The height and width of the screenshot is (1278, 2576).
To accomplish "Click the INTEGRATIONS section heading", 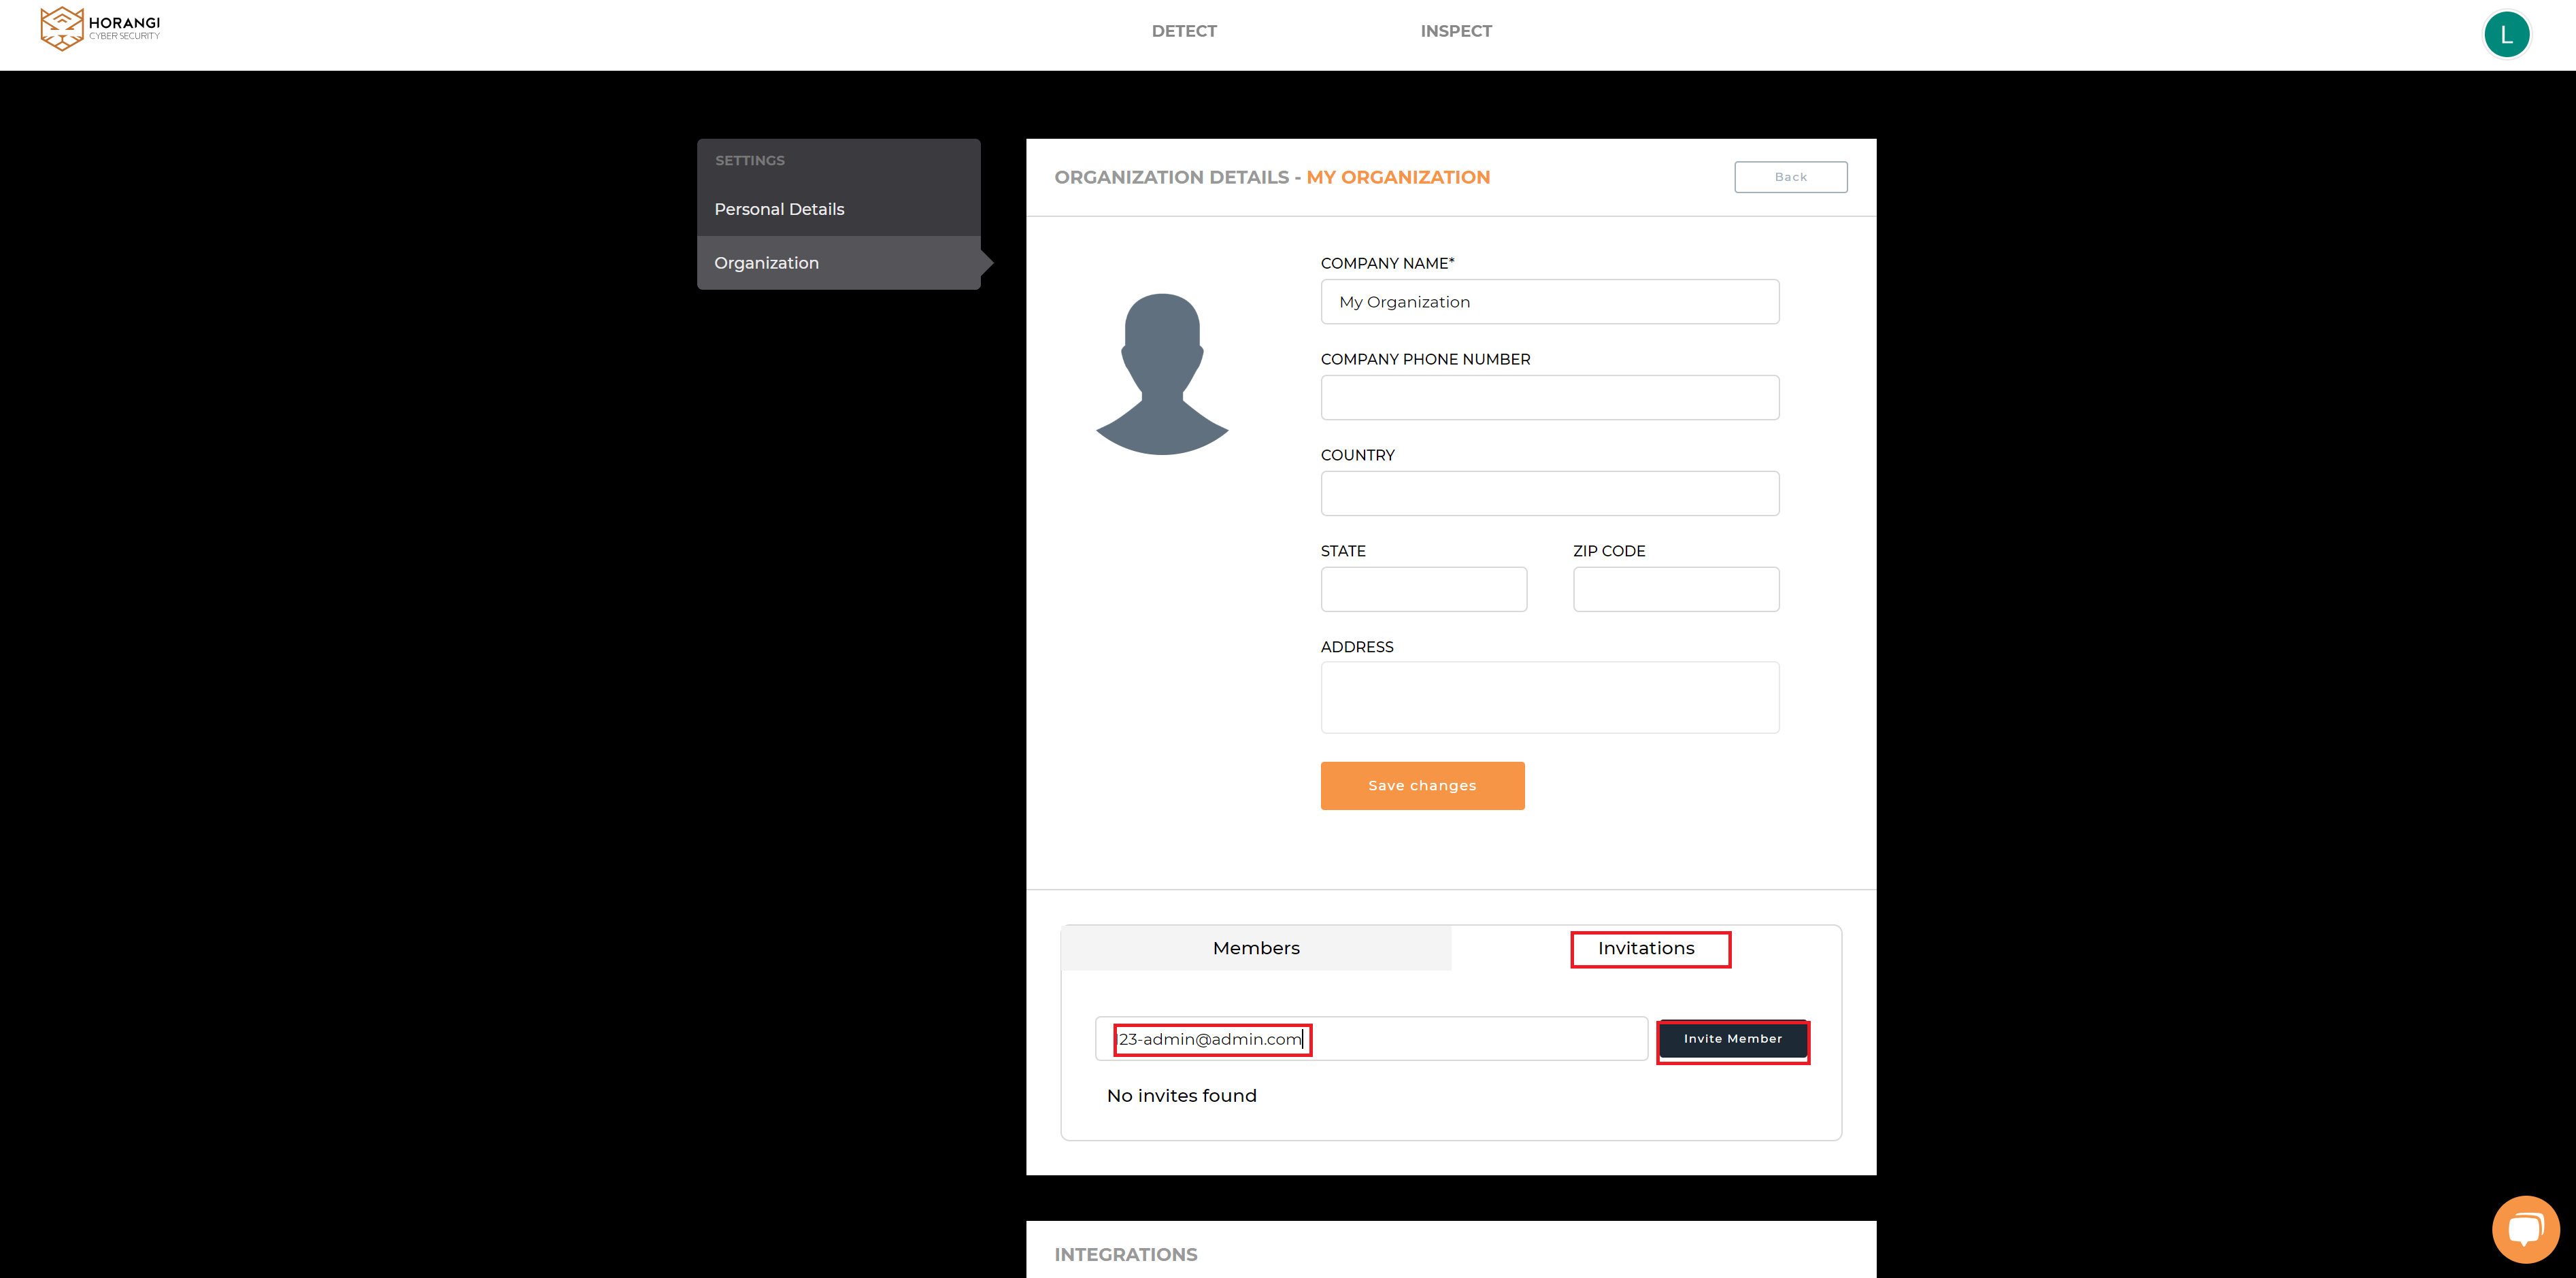I will click(x=1126, y=1255).
